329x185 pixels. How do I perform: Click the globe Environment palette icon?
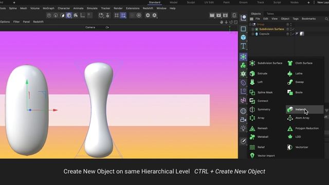[x=243, y=111]
